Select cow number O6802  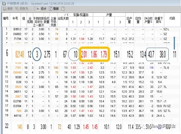click(x=17, y=34)
